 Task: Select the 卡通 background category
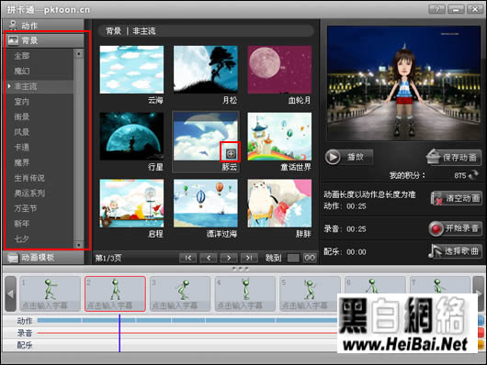tap(22, 148)
